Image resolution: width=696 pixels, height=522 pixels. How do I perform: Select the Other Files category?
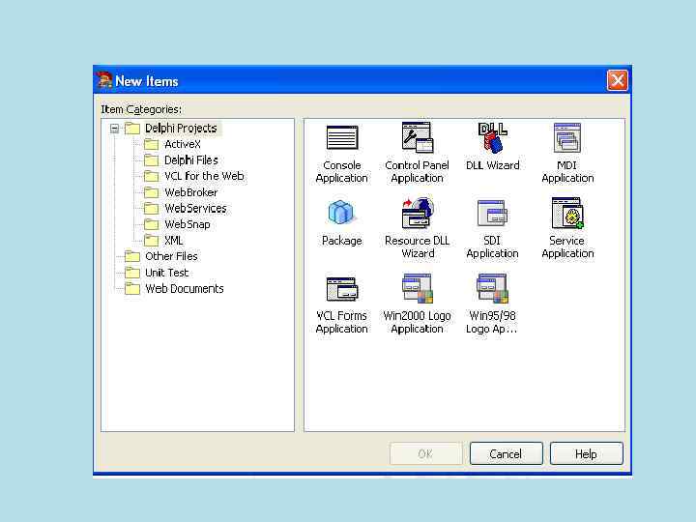point(171,256)
